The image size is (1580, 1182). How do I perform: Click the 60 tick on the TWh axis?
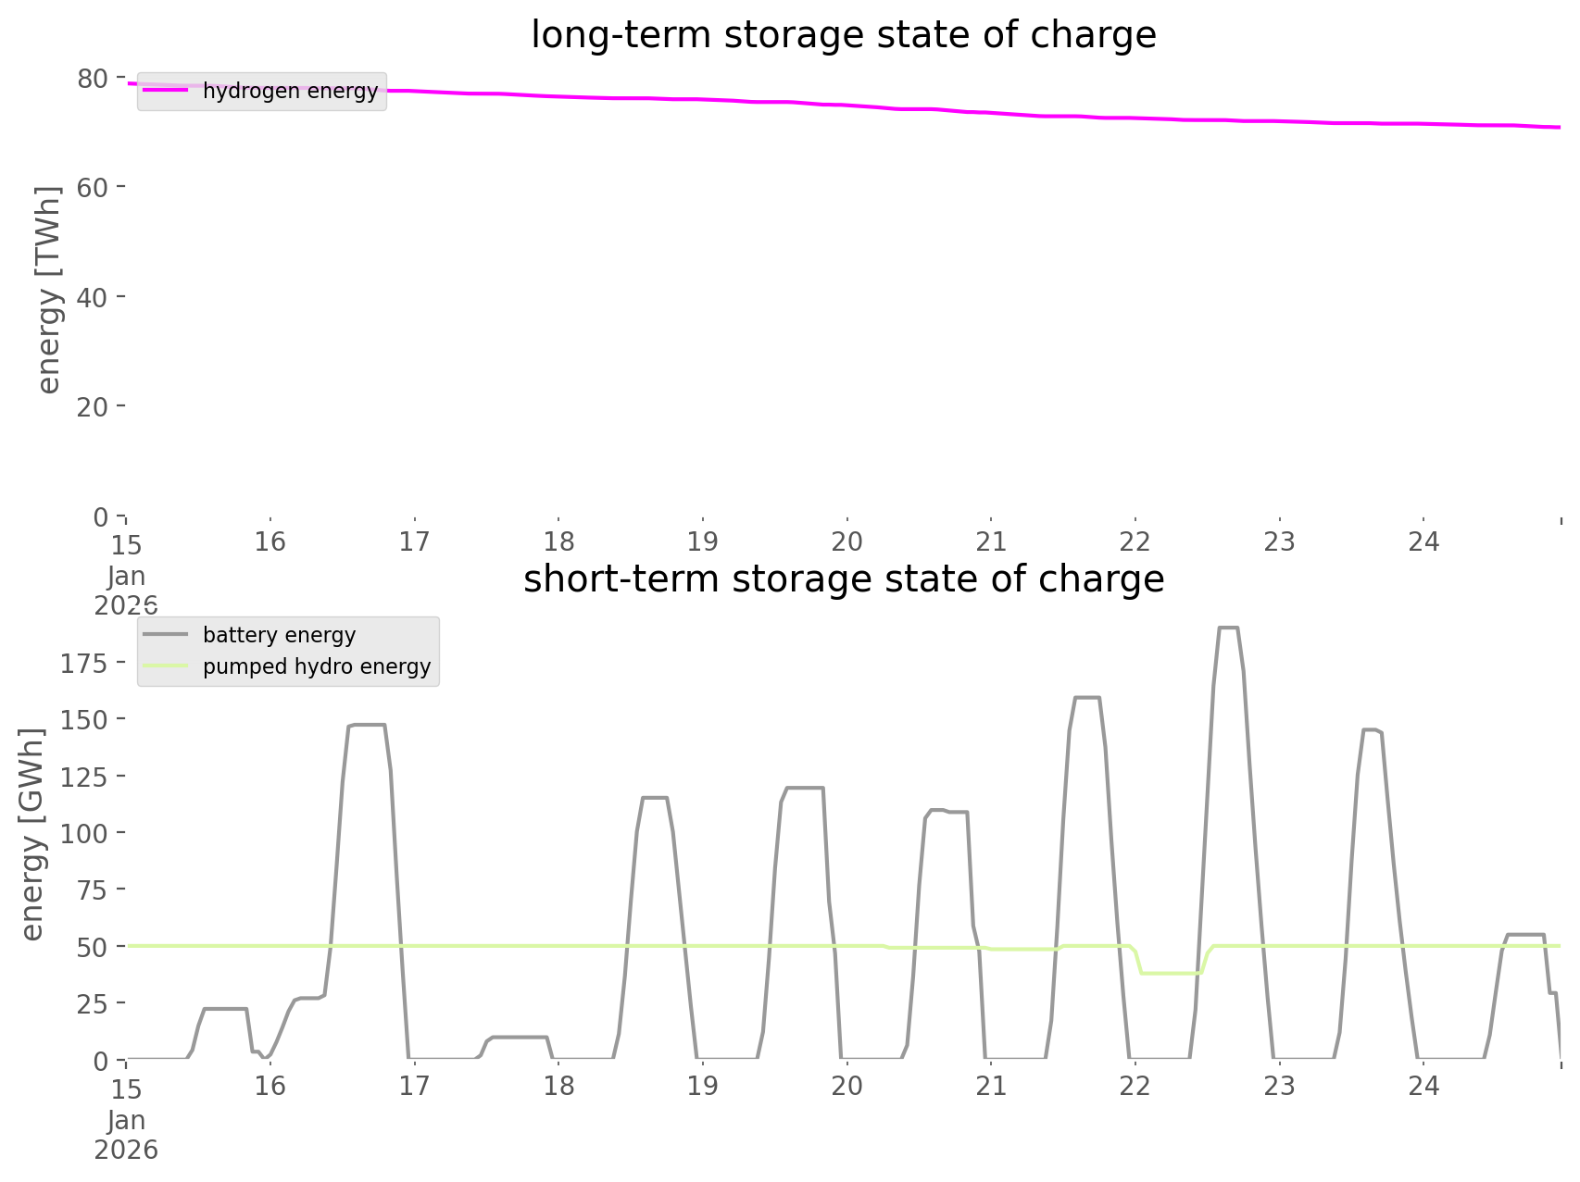click(93, 188)
